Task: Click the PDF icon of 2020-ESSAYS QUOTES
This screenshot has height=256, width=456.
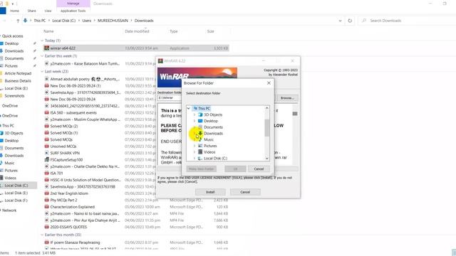Action: click(46, 227)
